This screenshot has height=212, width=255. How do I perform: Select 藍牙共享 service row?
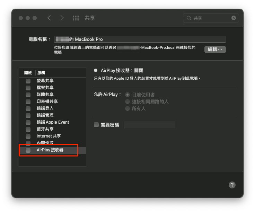(x=45, y=129)
